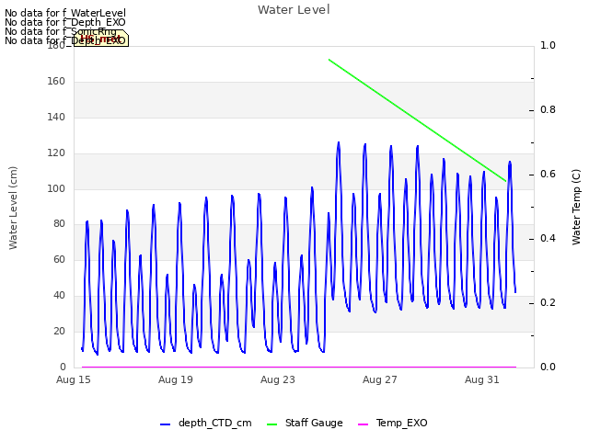Click the 'No data for f_WaterLevel' message
The image size is (589, 441).
[x=65, y=13]
